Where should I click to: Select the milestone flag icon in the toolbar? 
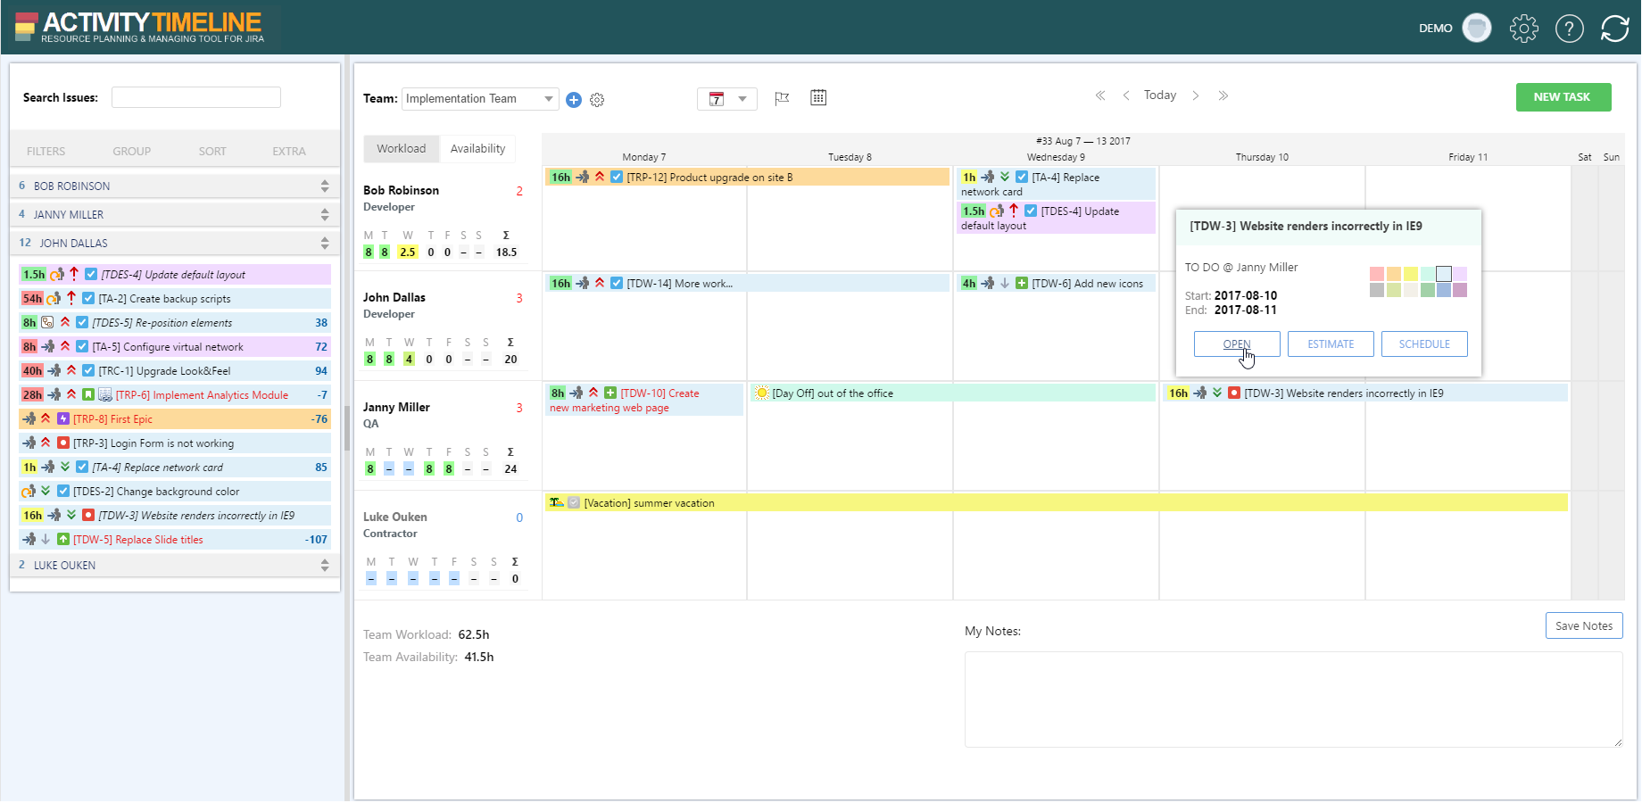783,98
